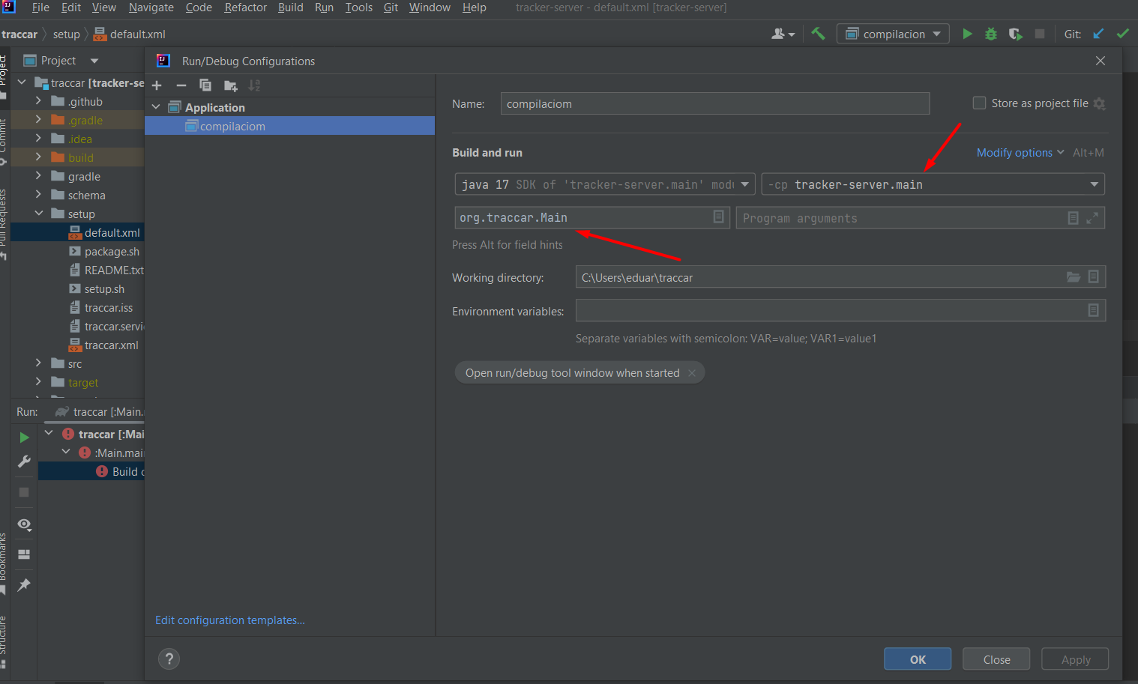The image size is (1138, 684).
Task: Pin the Run tab with pin icon
Action: [24, 585]
